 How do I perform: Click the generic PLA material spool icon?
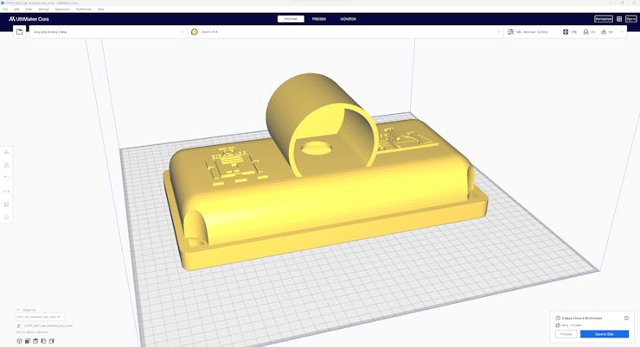[x=195, y=32]
